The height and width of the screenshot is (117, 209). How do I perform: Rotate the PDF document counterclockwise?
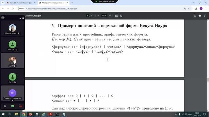point(121,16)
